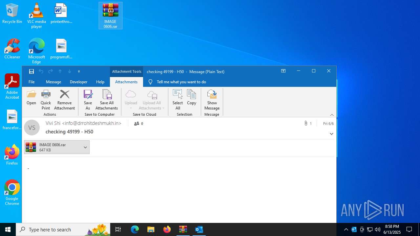Go to the next item with the down arrow
420x236 pixels.
pyautogui.click(x=70, y=71)
